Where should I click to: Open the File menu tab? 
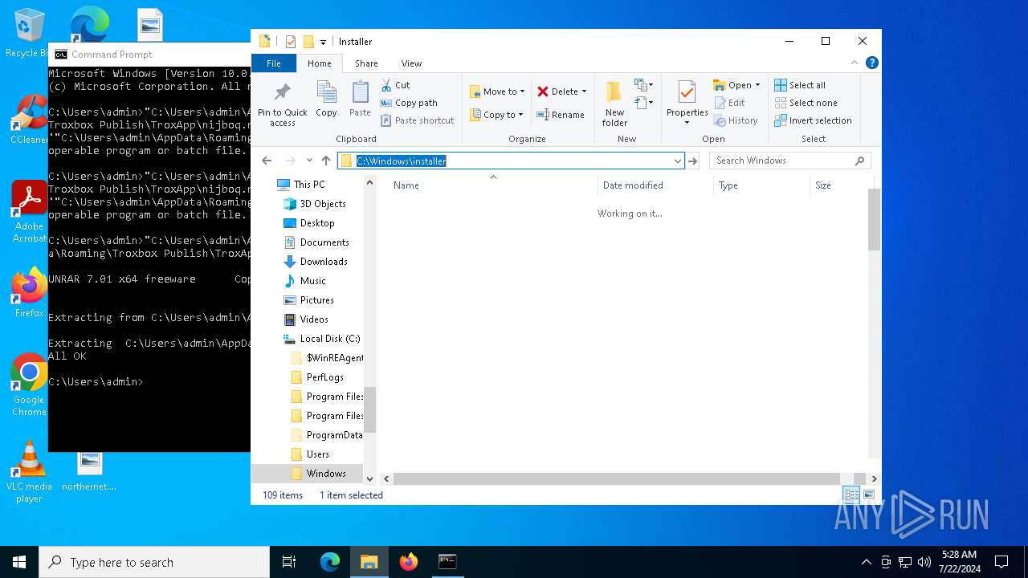point(274,63)
